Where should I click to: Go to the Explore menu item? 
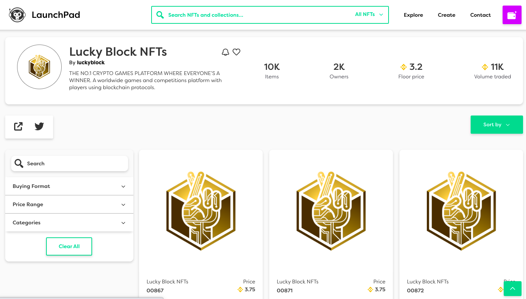click(413, 15)
